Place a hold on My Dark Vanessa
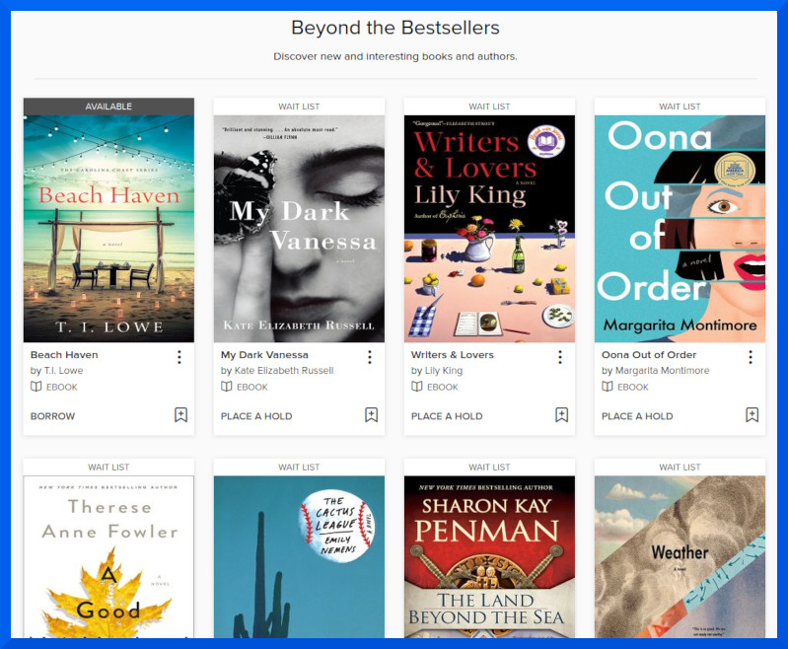This screenshot has width=788, height=649. 256,416
